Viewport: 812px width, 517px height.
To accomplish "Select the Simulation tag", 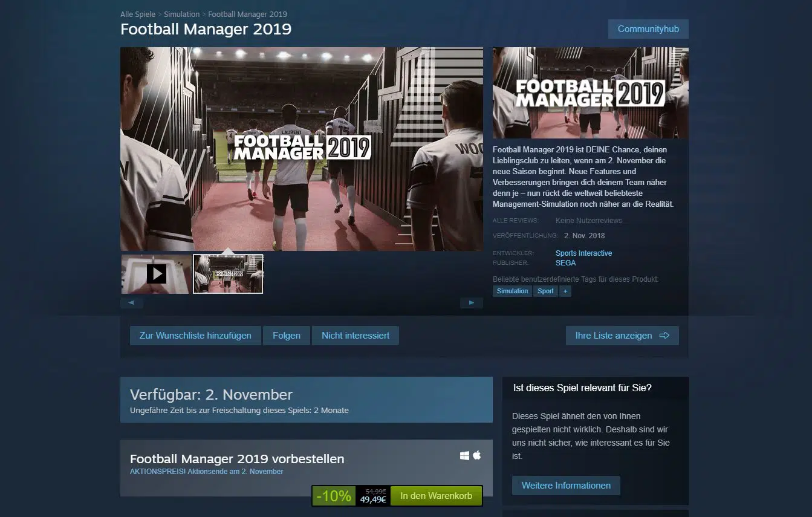I will tap(512, 291).
